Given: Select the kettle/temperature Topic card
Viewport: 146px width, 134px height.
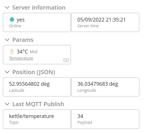Looking at the screenshot, I should (x=37, y=119).
